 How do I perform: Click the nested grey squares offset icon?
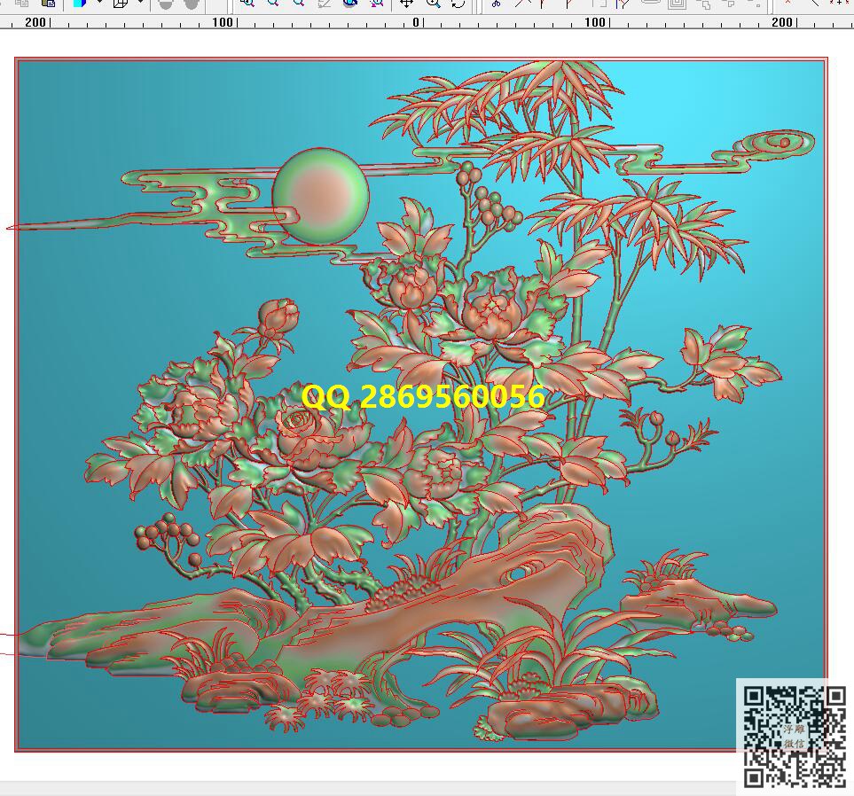click(x=677, y=4)
